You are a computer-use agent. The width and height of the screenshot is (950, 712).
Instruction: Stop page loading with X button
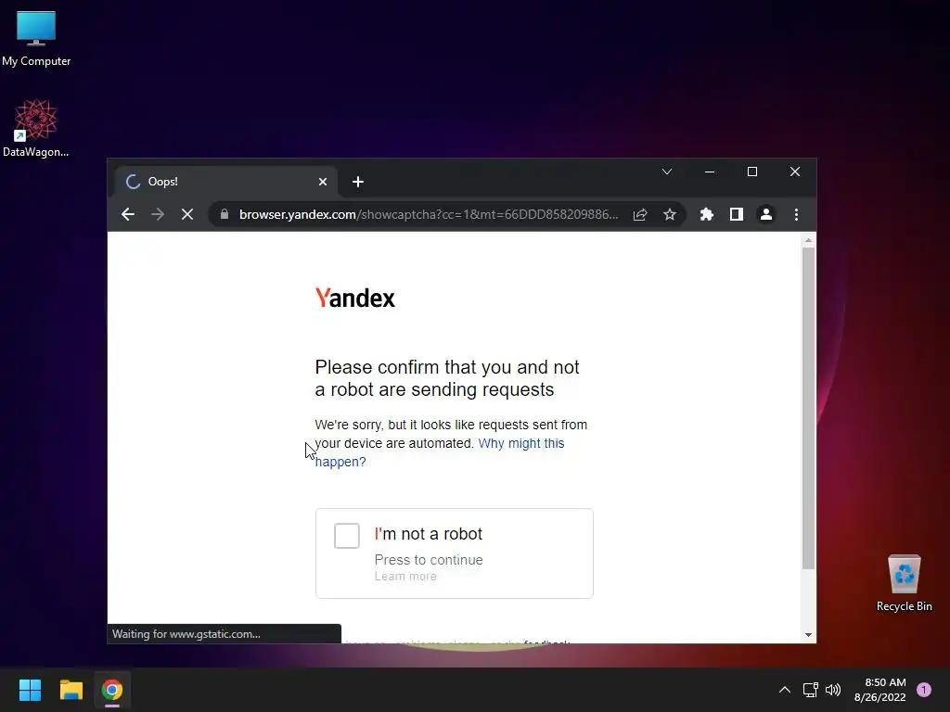(x=187, y=214)
